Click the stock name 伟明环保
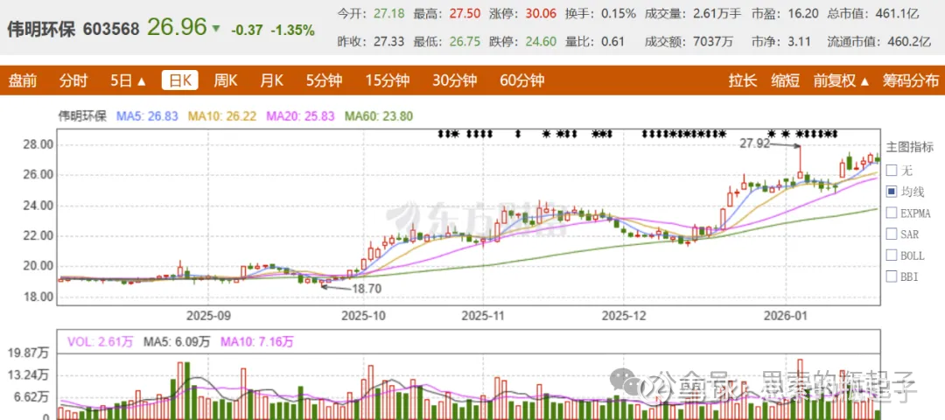The width and height of the screenshot is (945, 420). 42,28
